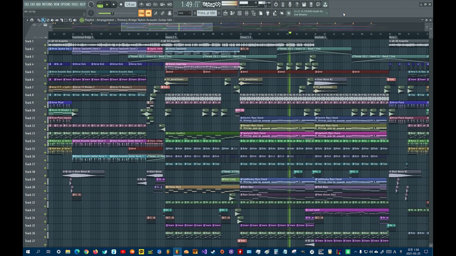
Task: Select the playlist Zoom magnifier tool
Action: pos(70,20)
